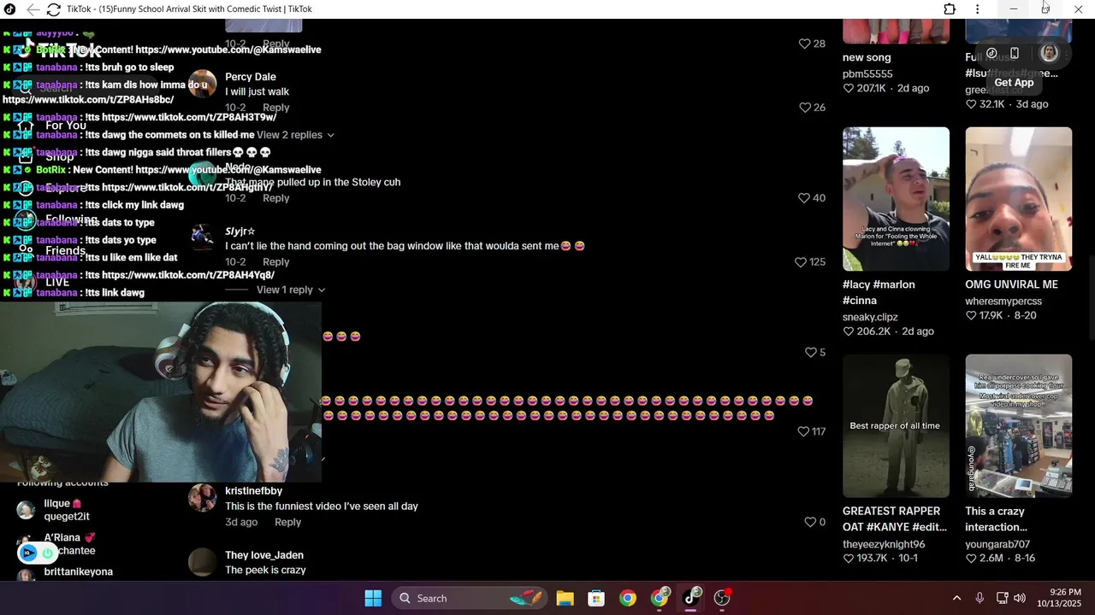The width and height of the screenshot is (1095, 615).
Task: Open the pbm55555 creator link
Action: [x=867, y=74]
